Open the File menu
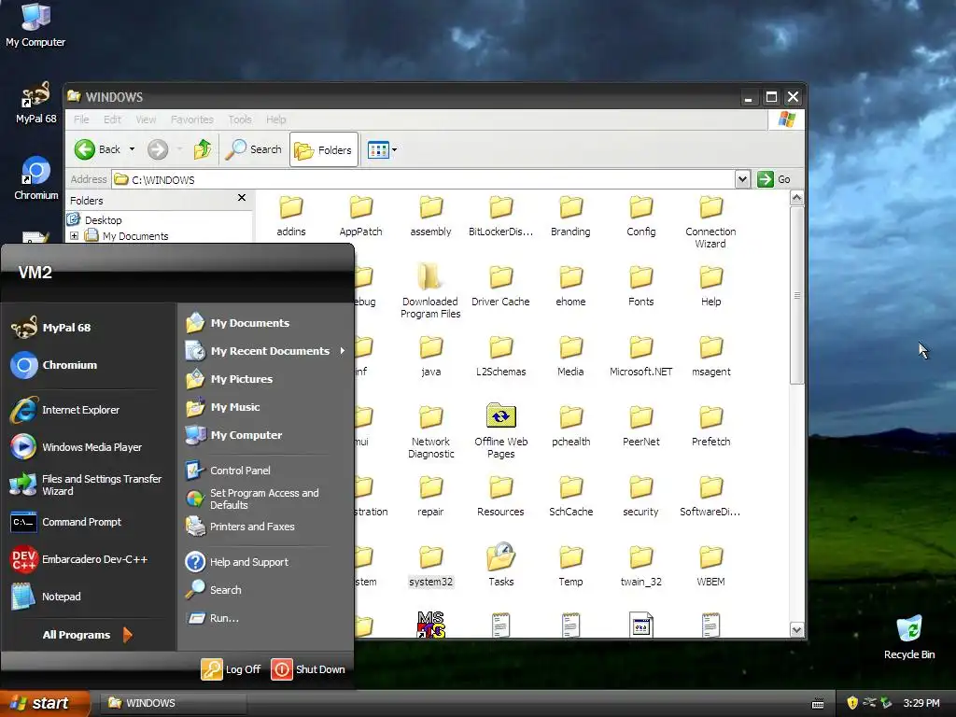The width and height of the screenshot is (956, 717). pyautogui.click(x=81, y=119)
